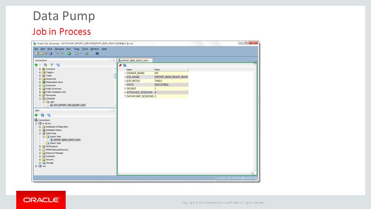Open the Tools menu
This screenshot has height=209, width=371.
[x=85, y=49]
